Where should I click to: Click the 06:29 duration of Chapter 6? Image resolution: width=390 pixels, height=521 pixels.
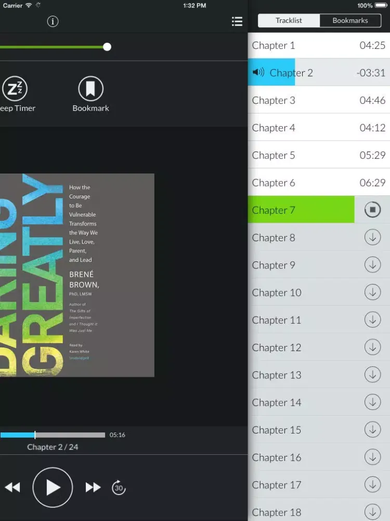[x=372, y=182]
